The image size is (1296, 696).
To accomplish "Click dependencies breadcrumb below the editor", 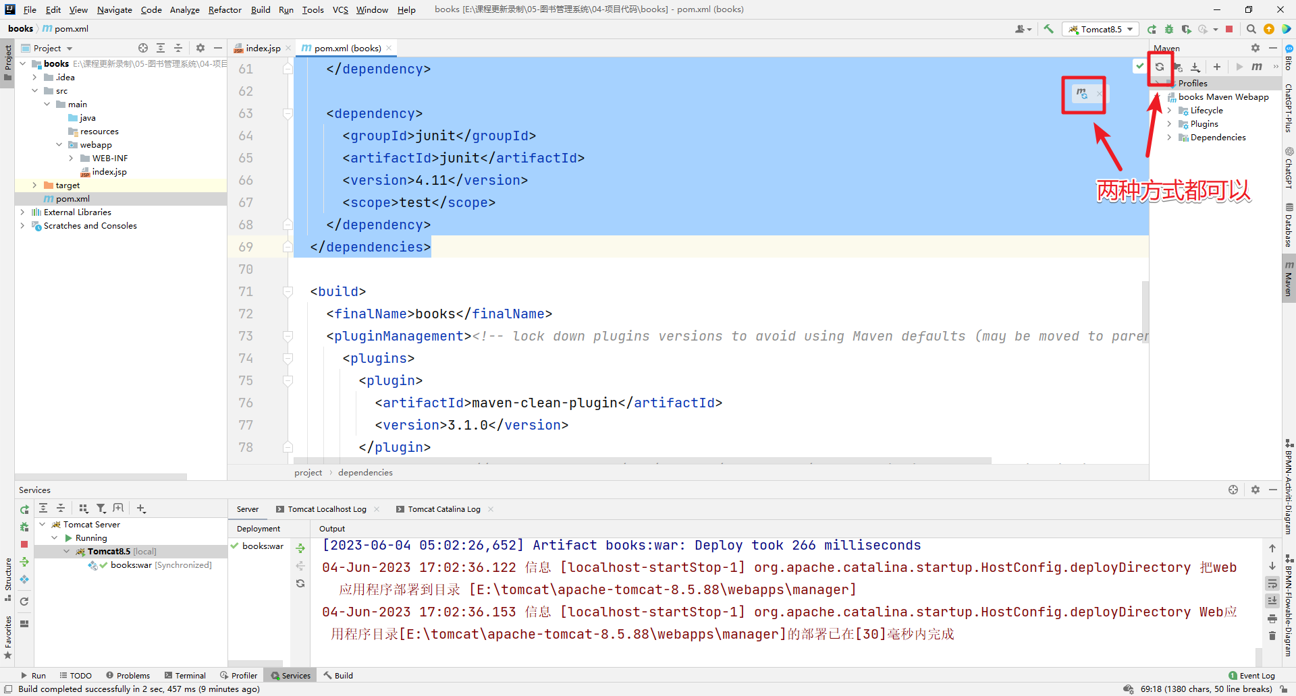I will pos(365,472).
